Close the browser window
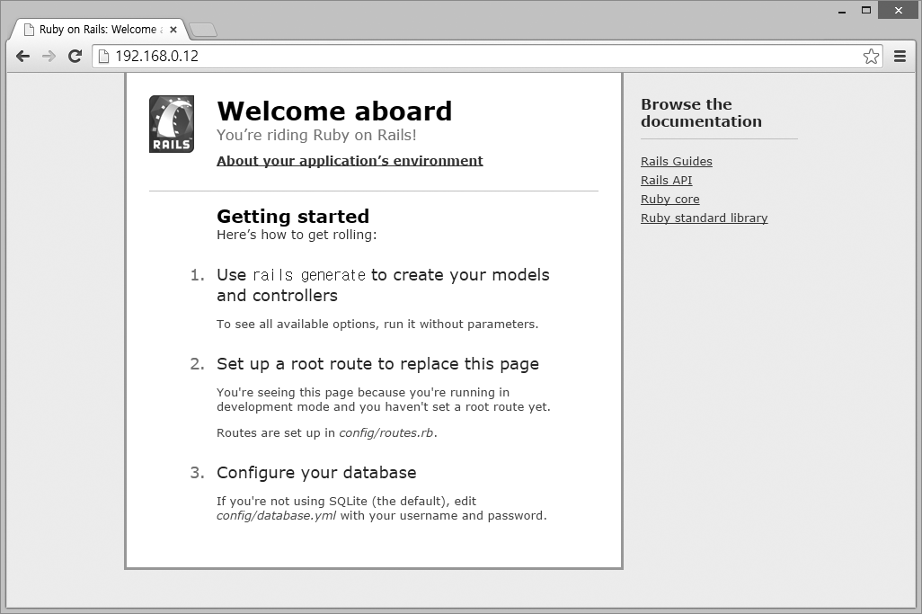 click(898, 11)
